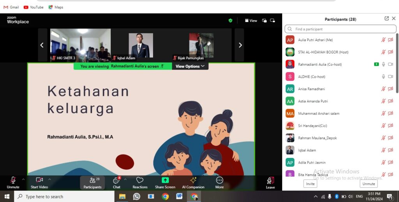
Task: Click the Find a participant search field
Action: click(x=341, y=29)
